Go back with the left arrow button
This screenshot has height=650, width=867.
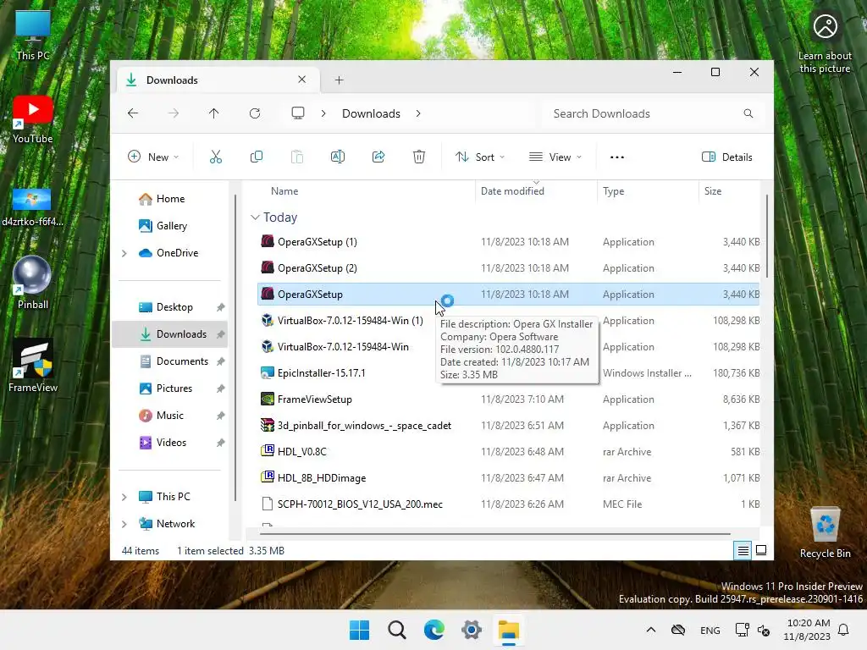click(x=133, y=113)
